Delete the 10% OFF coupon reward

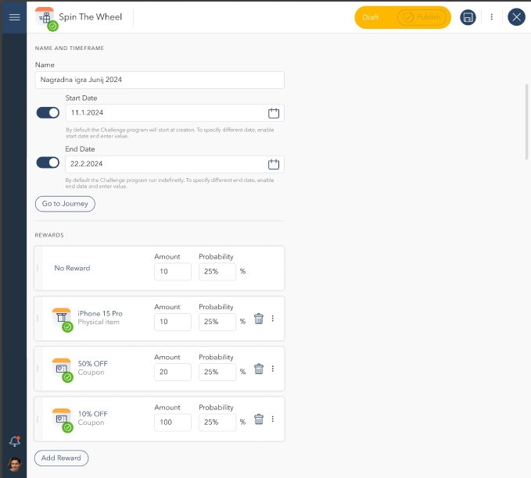pyautogui.click(x=259, y=419)
